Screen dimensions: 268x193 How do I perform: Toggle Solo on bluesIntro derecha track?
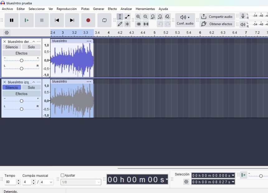[x=31, y=47]
